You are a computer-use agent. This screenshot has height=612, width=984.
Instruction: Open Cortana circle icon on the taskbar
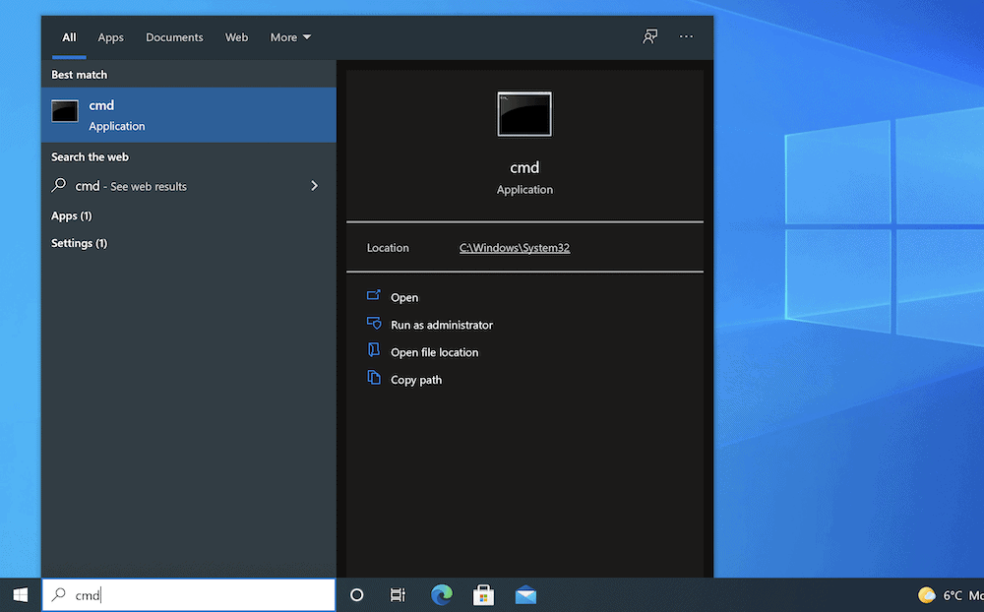tap(356, 595)
